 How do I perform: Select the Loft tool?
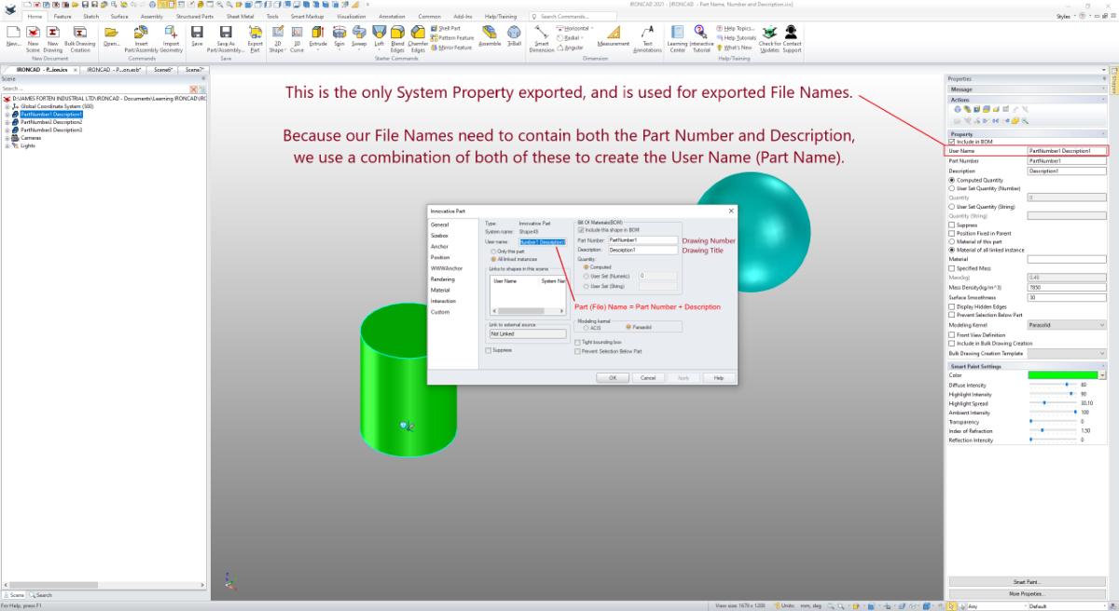pos(379,32)
